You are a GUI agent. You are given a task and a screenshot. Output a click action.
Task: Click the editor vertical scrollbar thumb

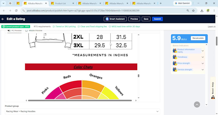click(138, 75)
